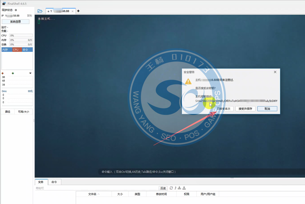The image size is (305, 204).
Task: Click the refresh icon in file panel
Action: pyautogui.click(x=171, y=188)
